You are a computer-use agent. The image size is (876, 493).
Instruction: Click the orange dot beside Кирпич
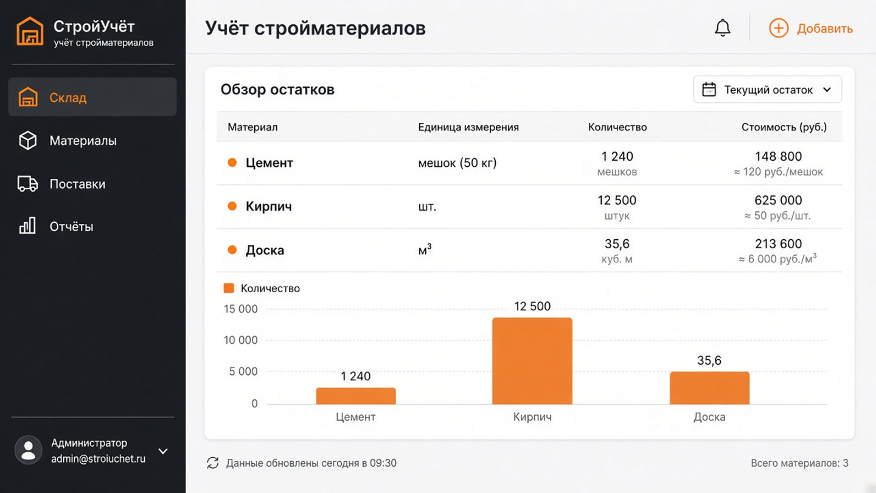point(232,206)
